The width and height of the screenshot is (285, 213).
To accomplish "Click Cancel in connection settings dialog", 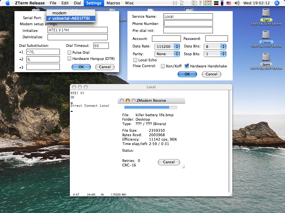I will pos(212,74).
